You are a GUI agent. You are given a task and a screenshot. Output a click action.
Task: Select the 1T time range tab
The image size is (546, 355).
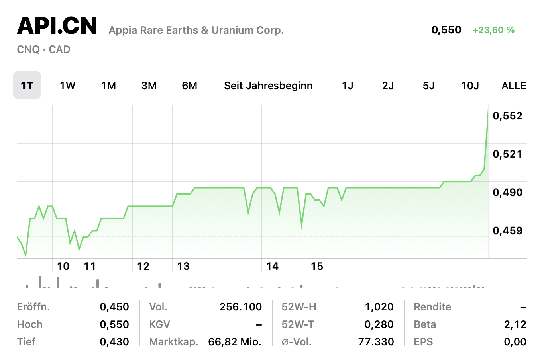(x=27, y=86)
